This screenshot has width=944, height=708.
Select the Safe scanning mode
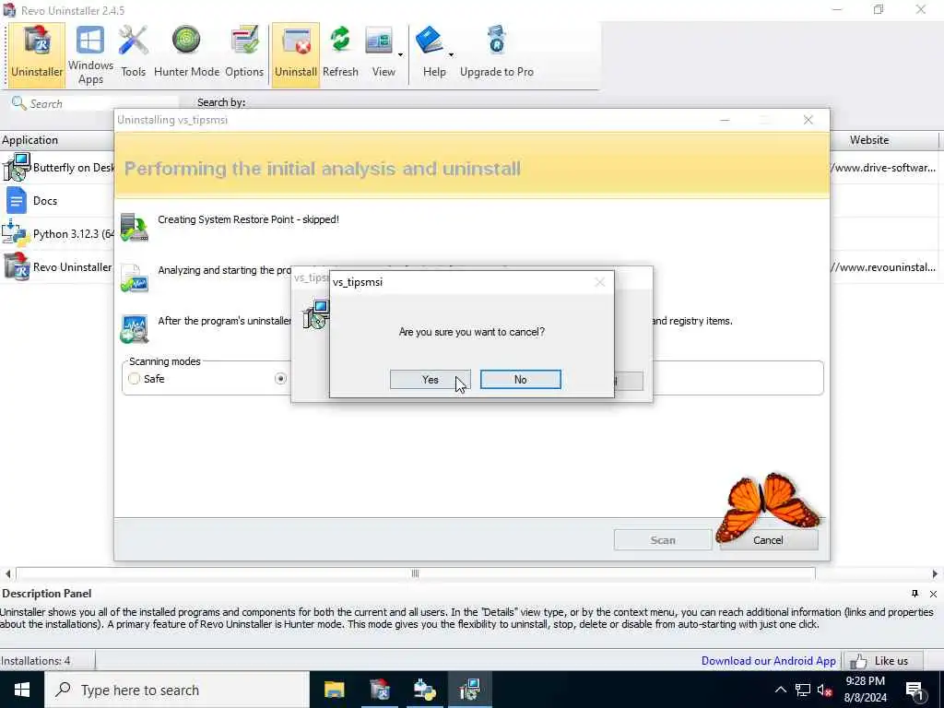tap(135, 379)
